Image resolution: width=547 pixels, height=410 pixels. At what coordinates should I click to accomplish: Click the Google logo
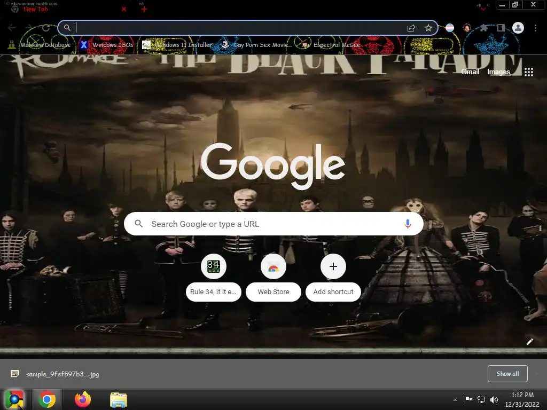[x=273, y=166]
